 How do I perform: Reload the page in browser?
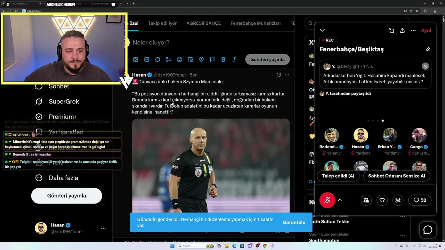(x=16, y=11)
